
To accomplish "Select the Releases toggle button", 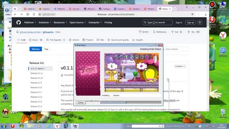I will pos(36,49).
